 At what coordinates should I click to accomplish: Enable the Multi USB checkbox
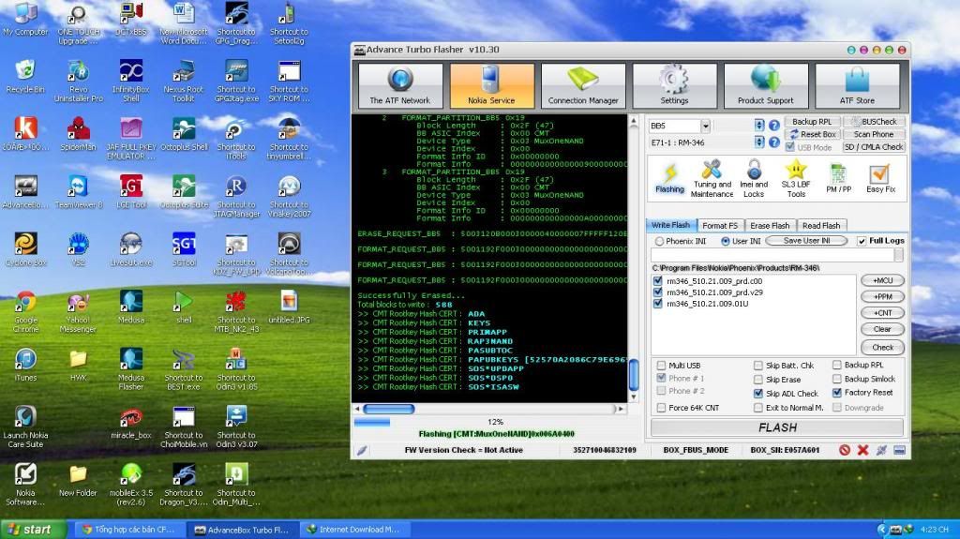(x=661, y=366)
